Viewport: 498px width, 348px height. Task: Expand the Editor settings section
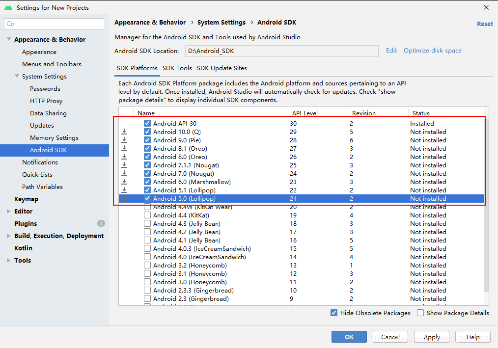(x=8, y=212)
